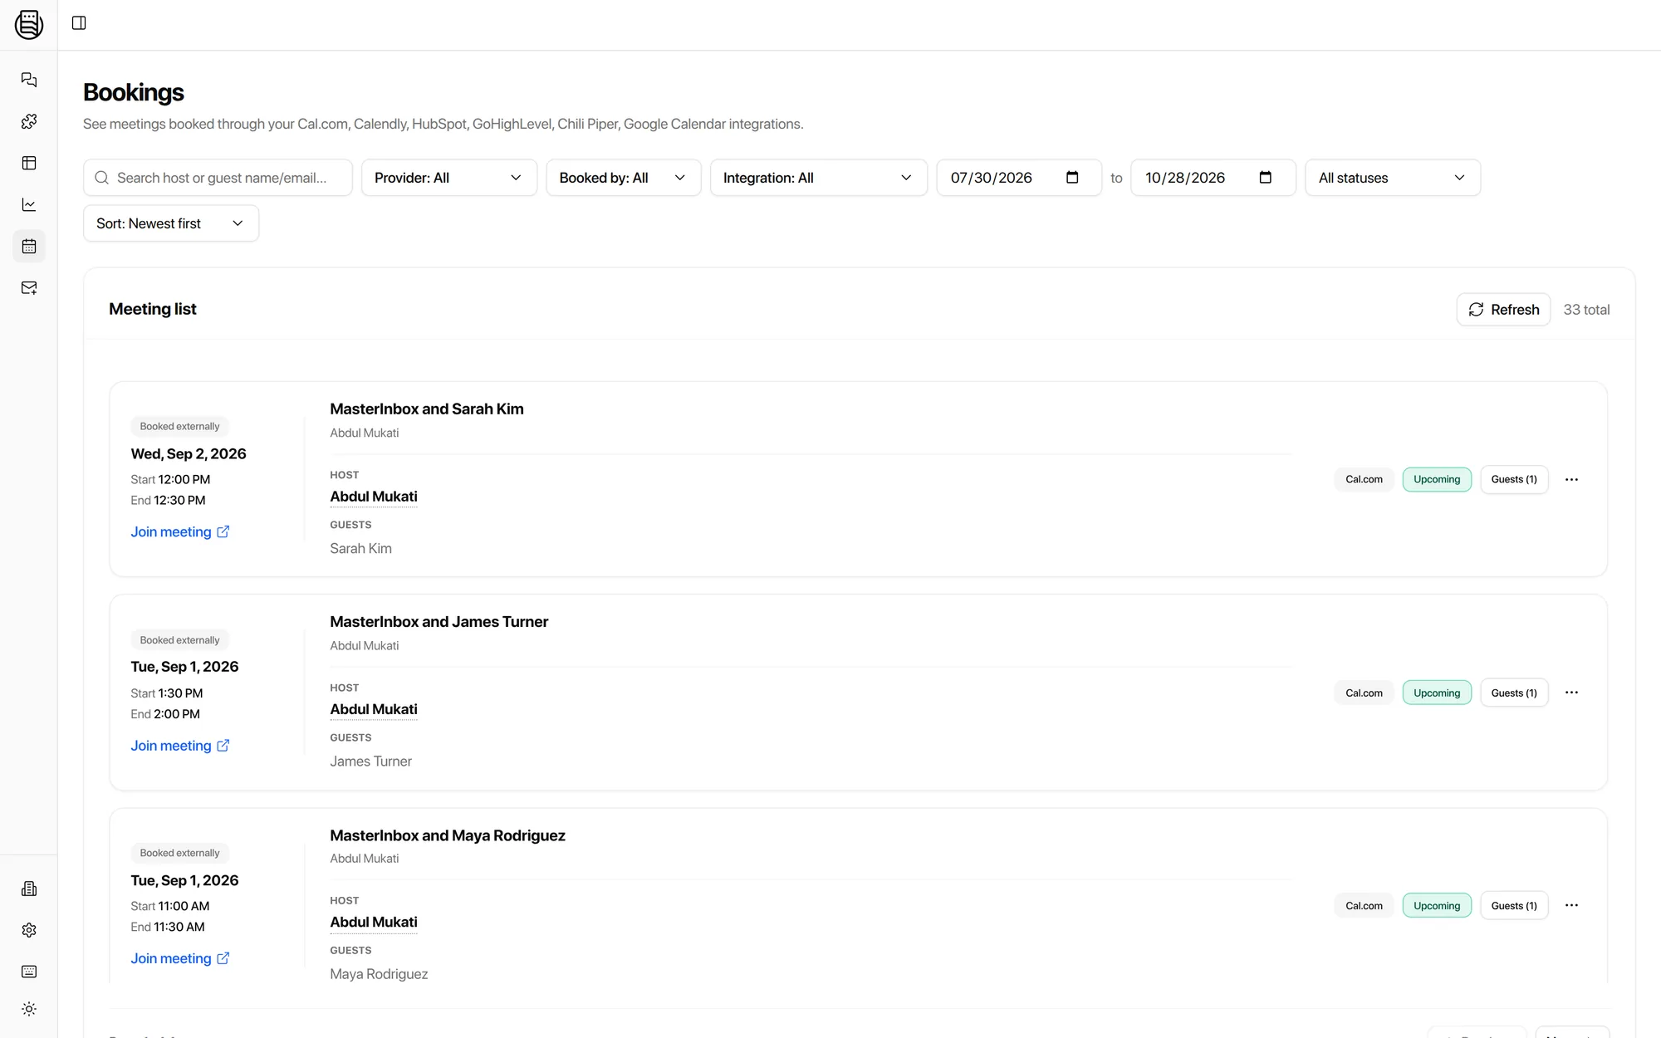Open the end date calendar picker icon
Screen dimensions: 1661x1038
click(1266, 177)
